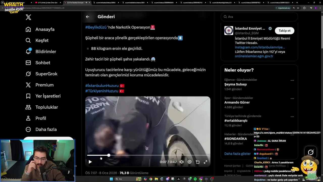Open instagram.com/istanbulemniye link

point(260,47)
